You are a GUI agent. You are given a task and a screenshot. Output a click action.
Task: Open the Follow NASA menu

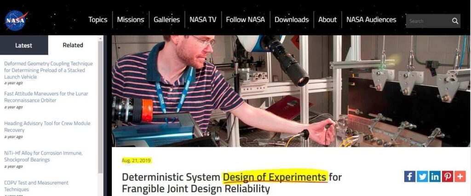(245, 20)
